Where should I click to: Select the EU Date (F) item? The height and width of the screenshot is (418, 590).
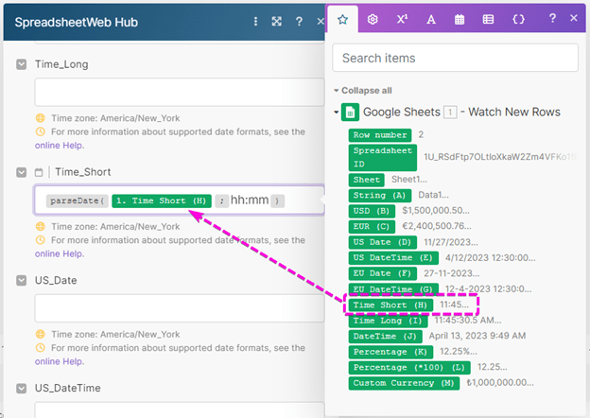click(x=383, y=273)
